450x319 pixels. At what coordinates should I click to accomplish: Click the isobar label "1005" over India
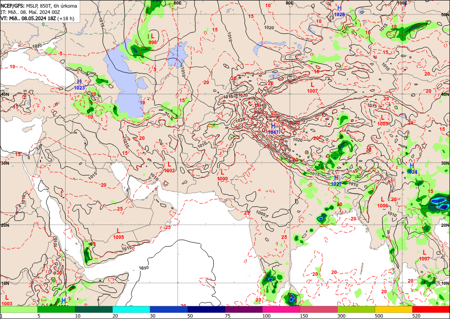[x=261, y=213]
